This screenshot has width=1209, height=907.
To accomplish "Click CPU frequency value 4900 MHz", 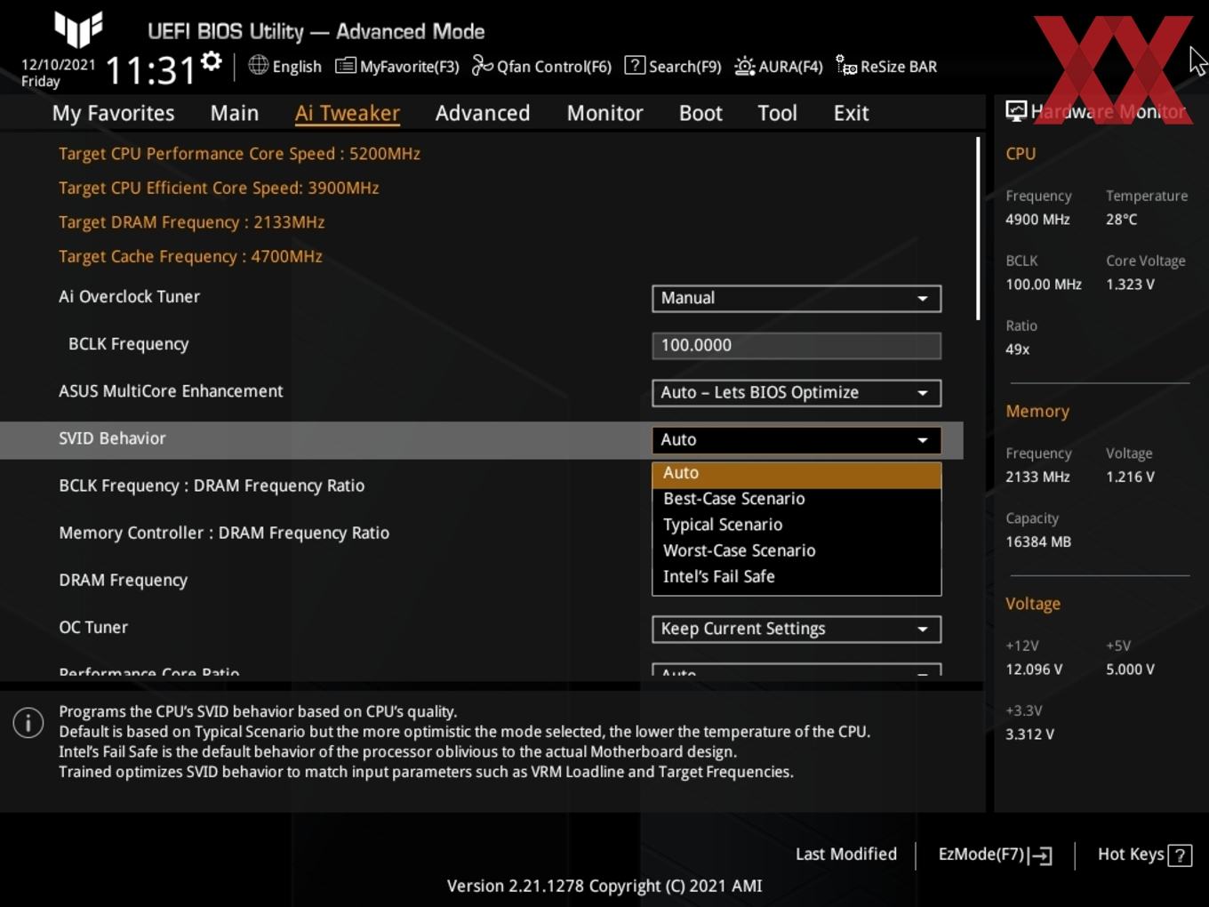I will (x=1037, y=220).
